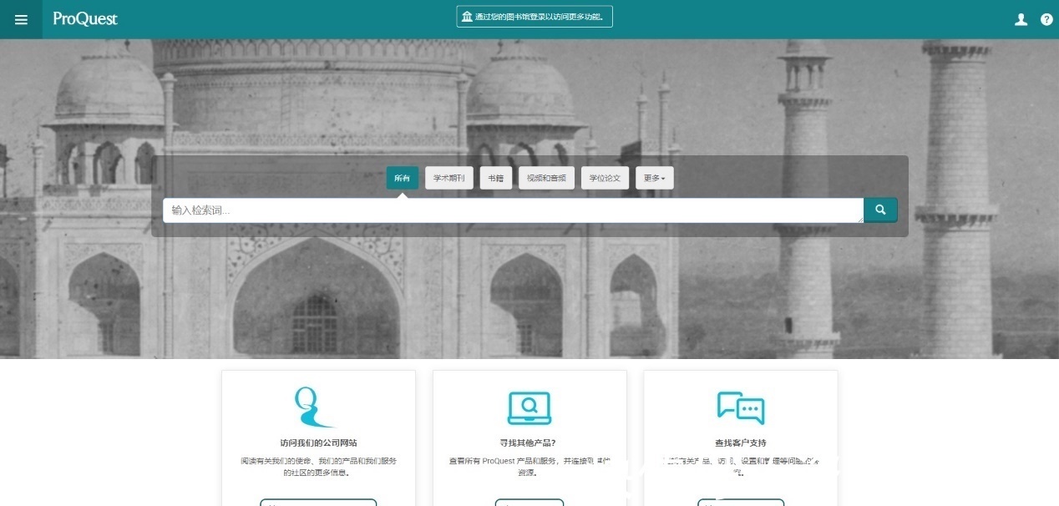Select the 所有 search tab

[402, 178]
